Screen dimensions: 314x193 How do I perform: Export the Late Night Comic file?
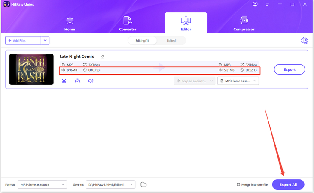coord(290,69)
